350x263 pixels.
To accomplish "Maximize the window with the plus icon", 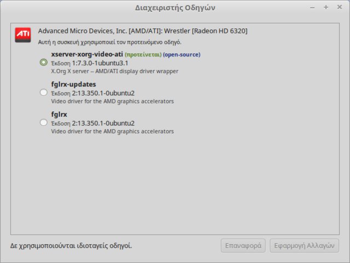I will coord(326,7).
